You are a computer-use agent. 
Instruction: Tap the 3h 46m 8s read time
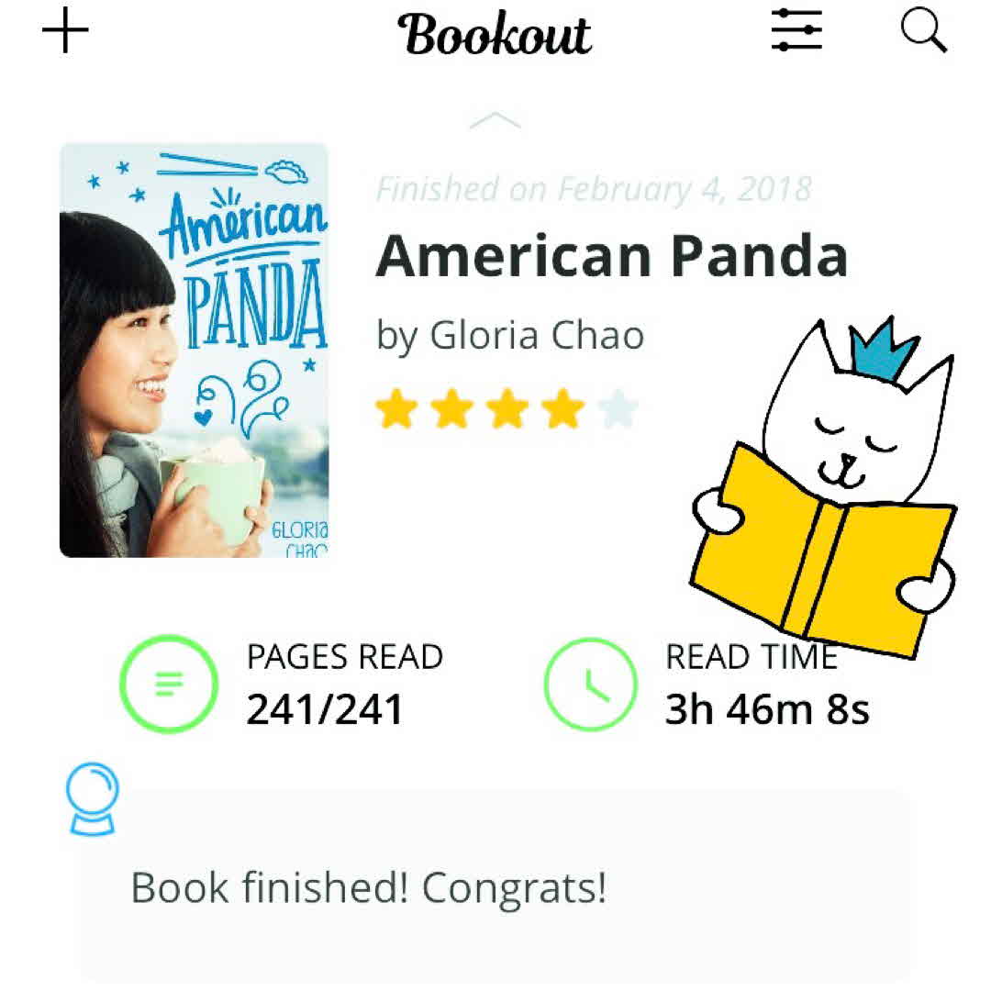pyautogui.click(x=767, y=709)
